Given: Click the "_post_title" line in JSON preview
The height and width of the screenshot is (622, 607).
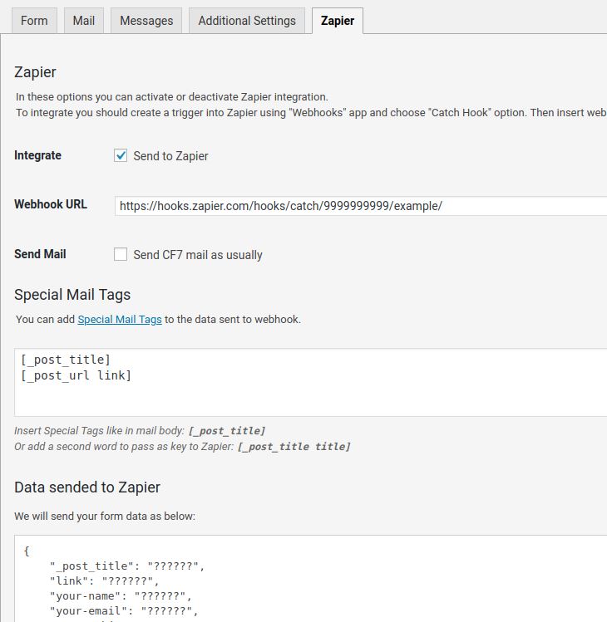Looking at the screenshot, I should pos(127,566).
